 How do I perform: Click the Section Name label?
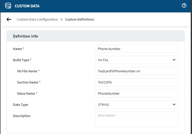coord(27,82)
